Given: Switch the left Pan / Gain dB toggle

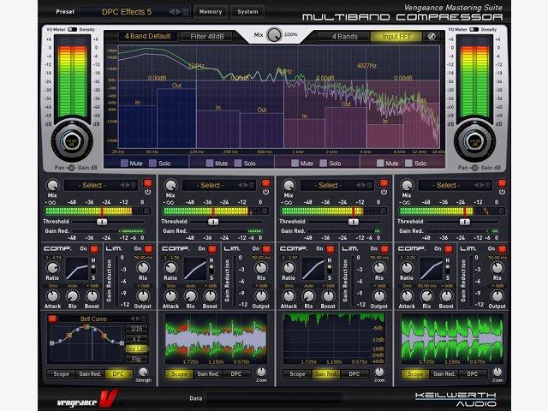Looking at the screenshot, I should pos(72,168).
